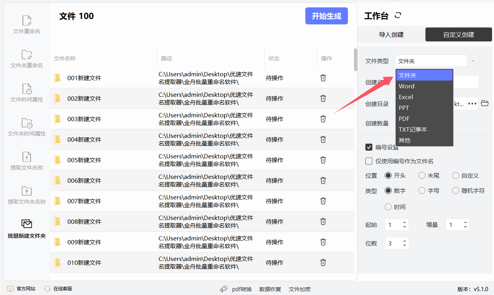Click the pdf转换 megaphone icon
The height and width of the screenshot is (295, 494).
(x=224, y=289)
